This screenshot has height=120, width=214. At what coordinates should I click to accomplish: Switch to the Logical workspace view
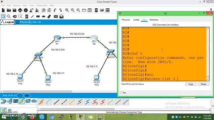[7, 22]
